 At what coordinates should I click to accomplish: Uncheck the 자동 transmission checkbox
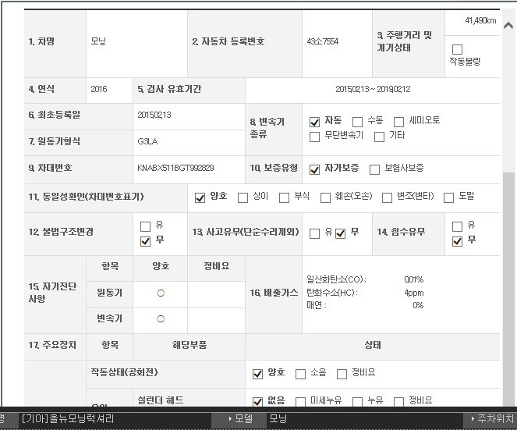[315, 122]
